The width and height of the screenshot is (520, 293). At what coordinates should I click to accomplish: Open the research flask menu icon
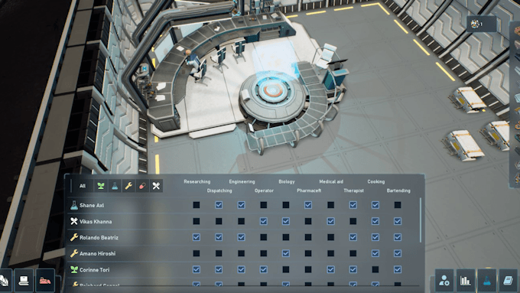tap(486, 281)
